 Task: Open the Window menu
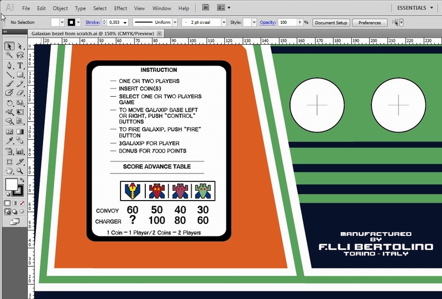(x=162, y=8)
